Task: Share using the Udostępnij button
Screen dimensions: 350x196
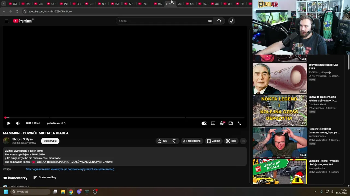Action: coord(192,141)
